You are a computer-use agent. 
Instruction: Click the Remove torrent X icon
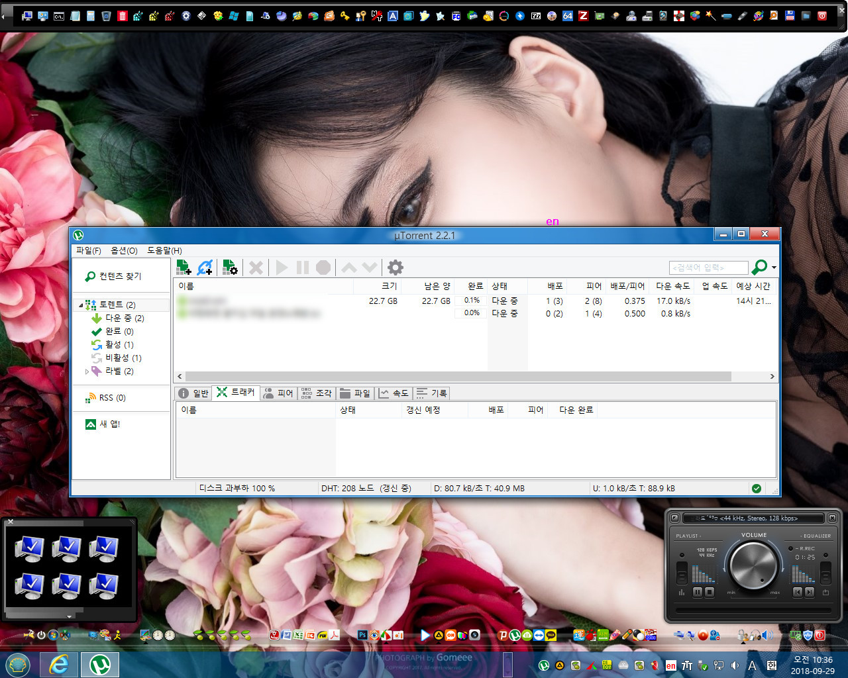click(x=256, y=267)
